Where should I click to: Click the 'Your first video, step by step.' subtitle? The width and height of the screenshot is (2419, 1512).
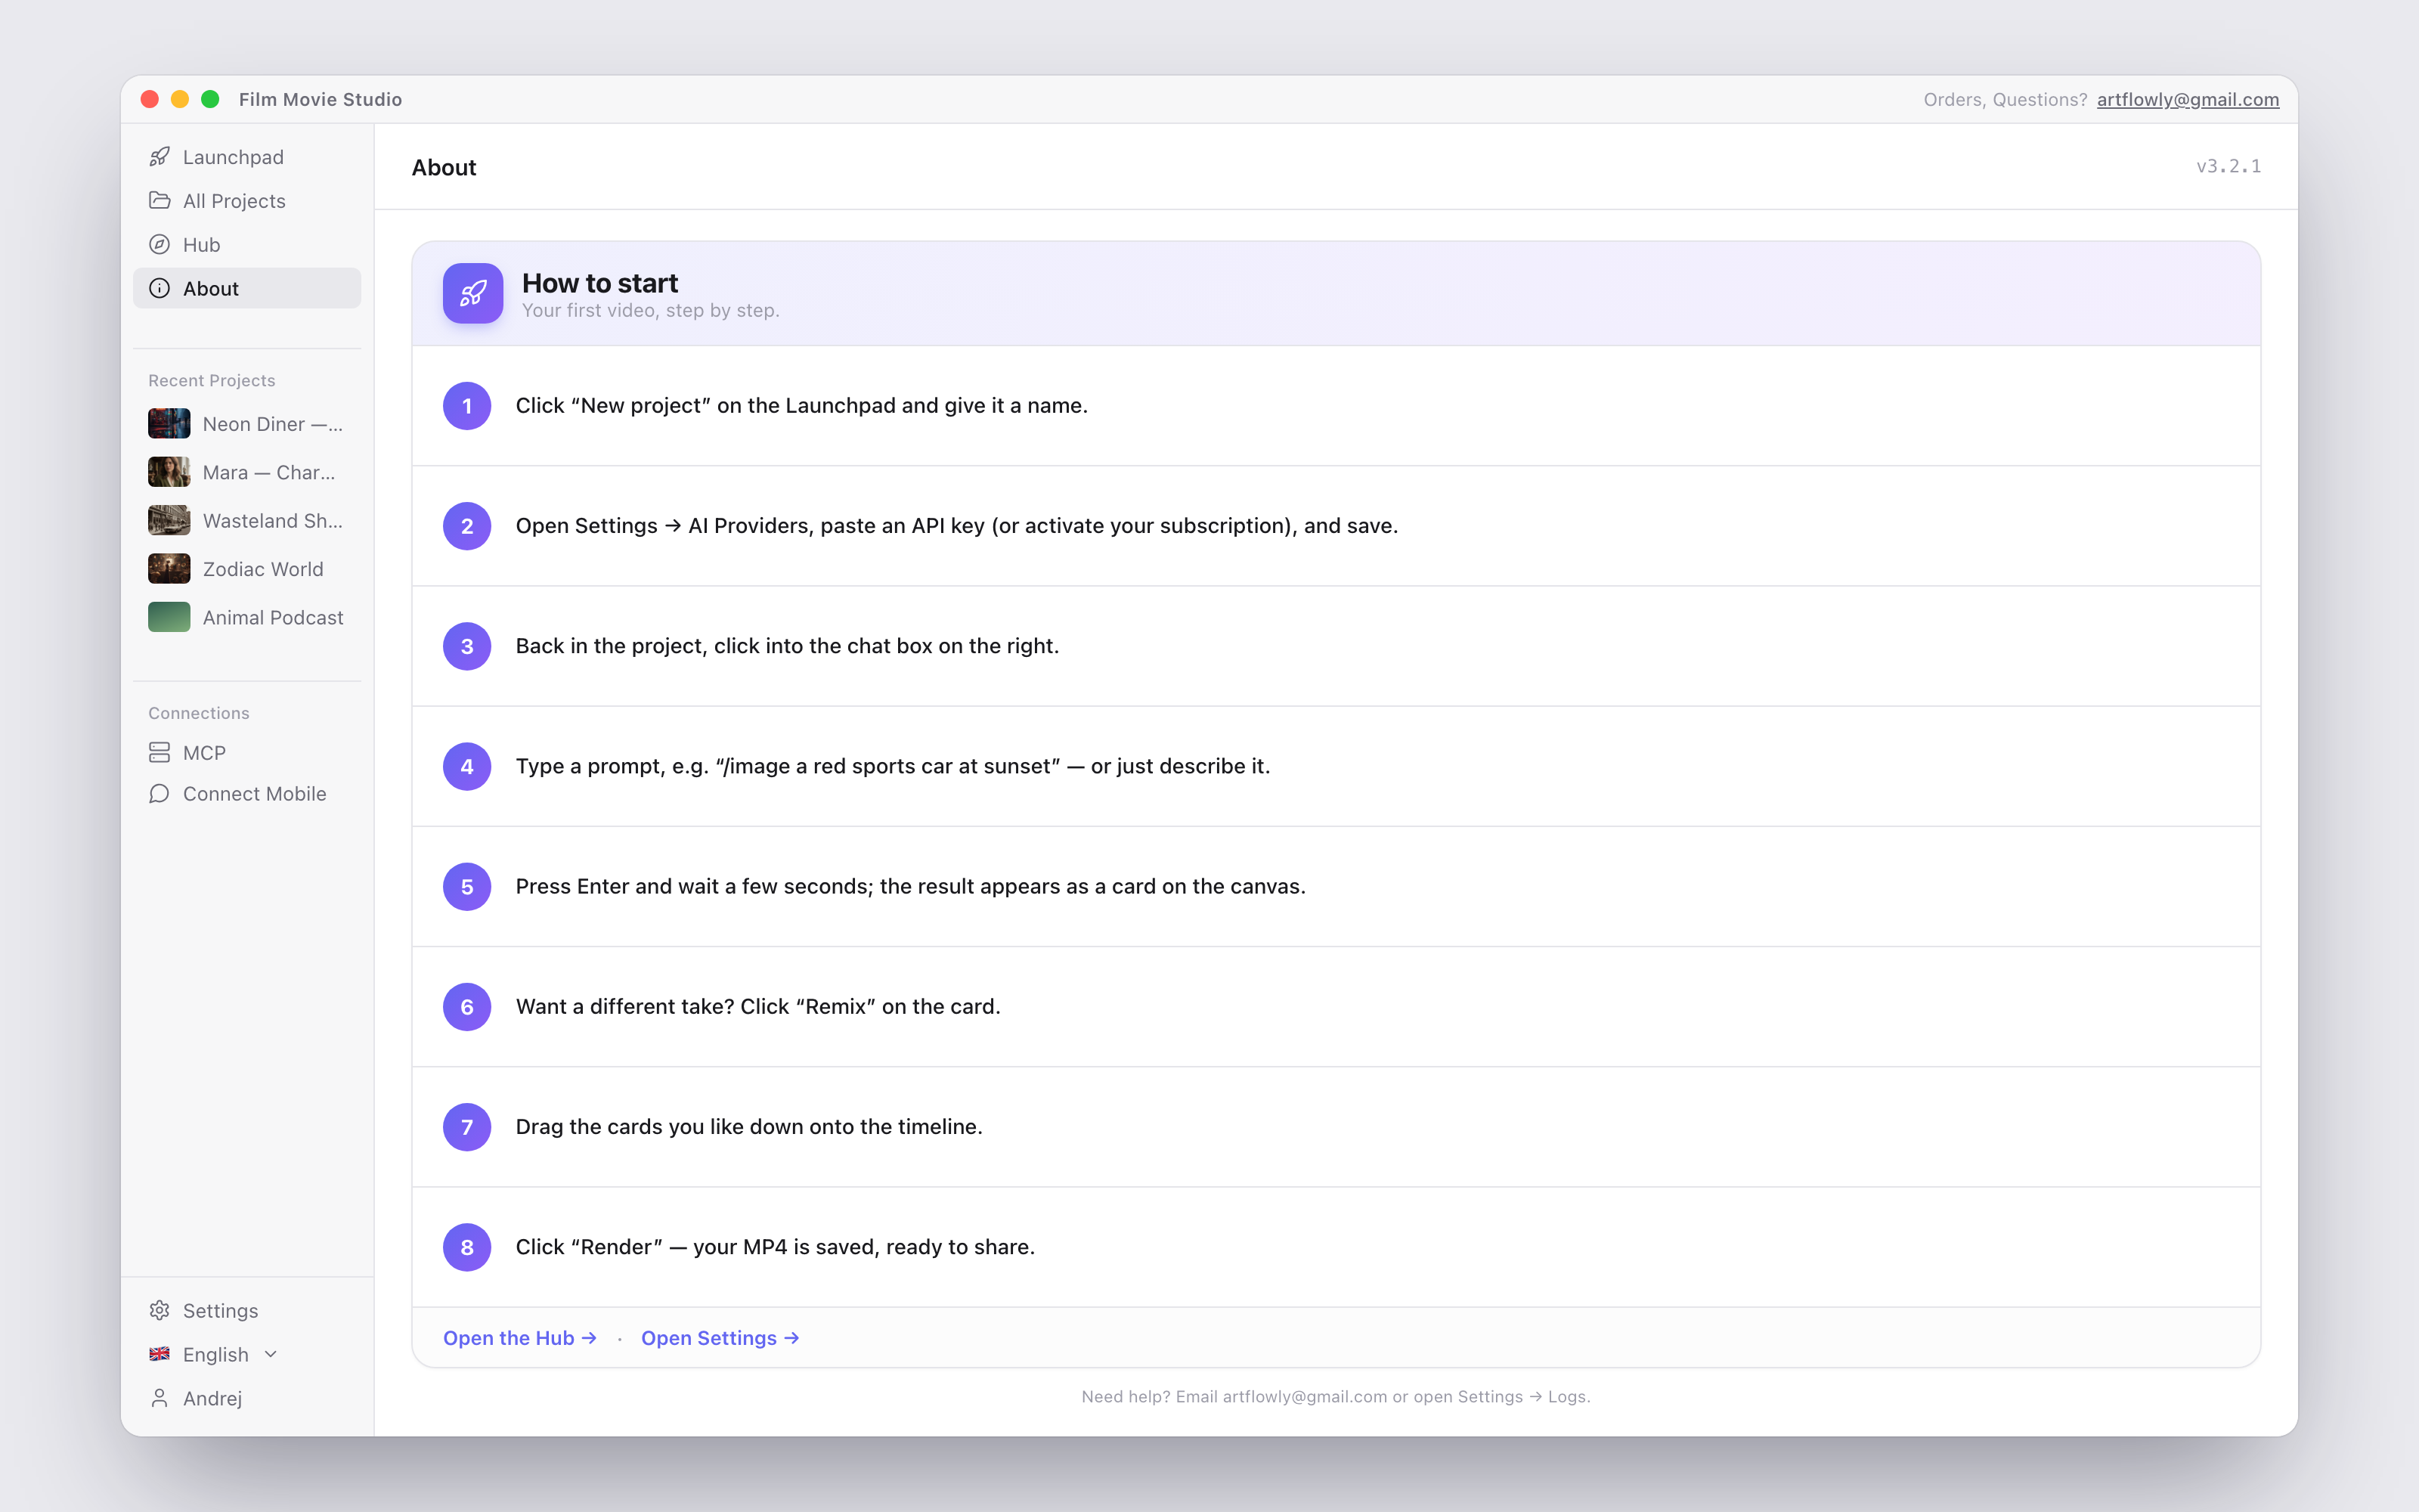[651, 311]
